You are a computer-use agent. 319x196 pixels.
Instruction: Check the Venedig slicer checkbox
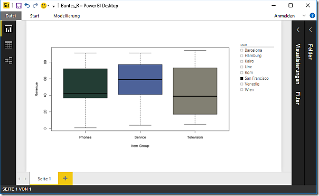(242, 84)
